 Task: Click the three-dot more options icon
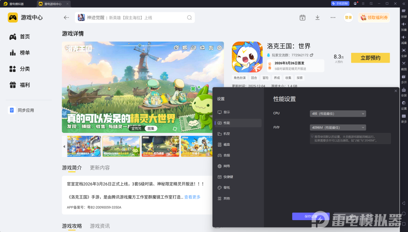tap(333, 18)
